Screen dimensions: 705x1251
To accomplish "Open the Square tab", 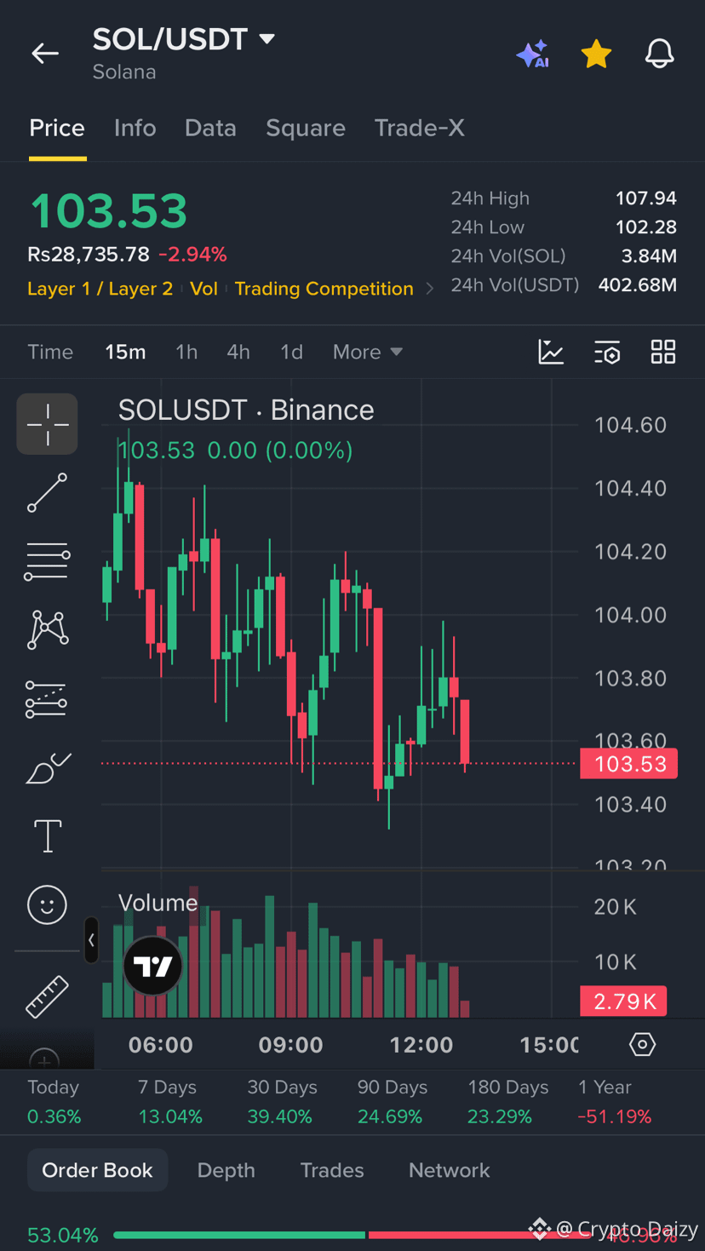I will (306, 128).
